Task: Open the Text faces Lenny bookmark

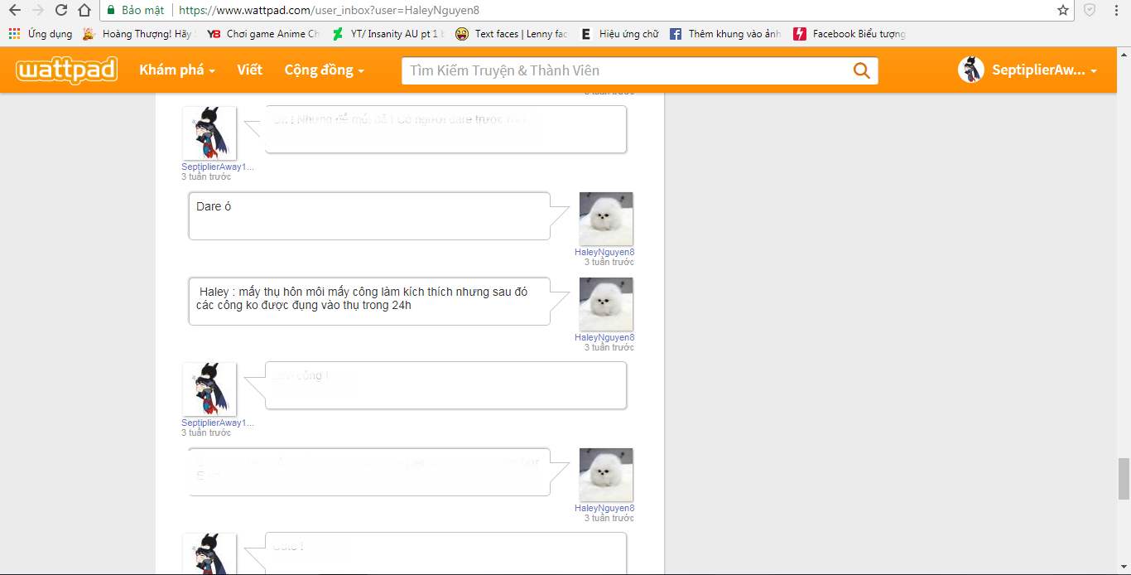Action: pyautogui.click(x=512, y=34)
